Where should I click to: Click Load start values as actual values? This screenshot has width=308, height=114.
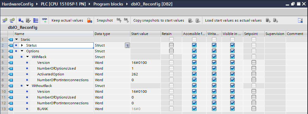pyautogui.click(x=233, y=20)
